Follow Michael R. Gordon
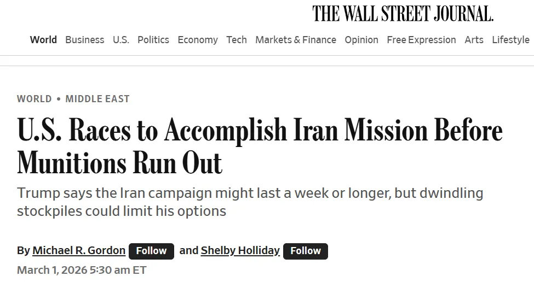534x282 pixels. point(151,251)
